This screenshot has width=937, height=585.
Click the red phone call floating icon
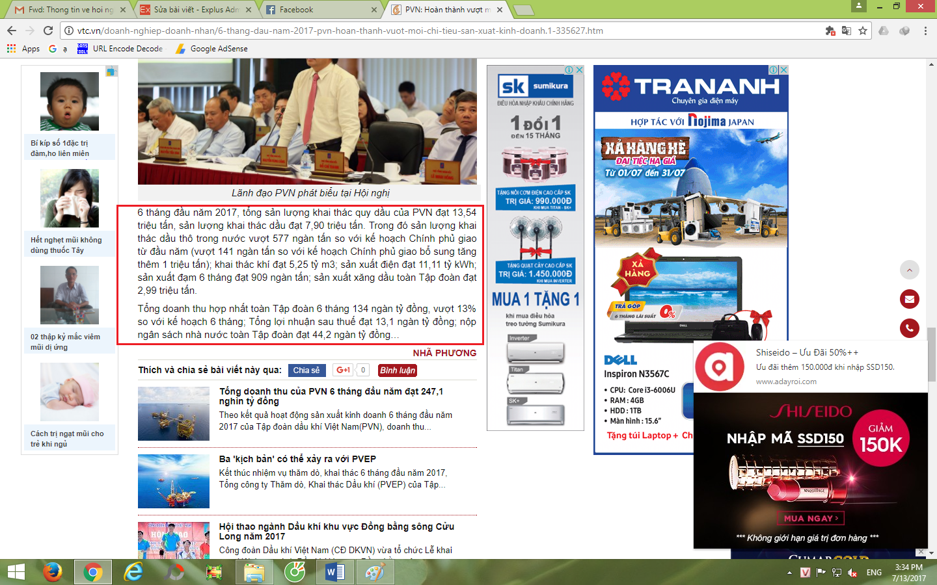click(909, 328)
